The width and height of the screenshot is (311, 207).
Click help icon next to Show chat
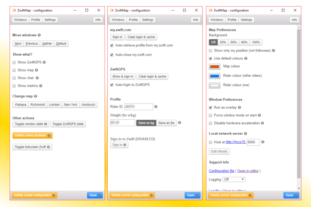click(x=37, y=78)
